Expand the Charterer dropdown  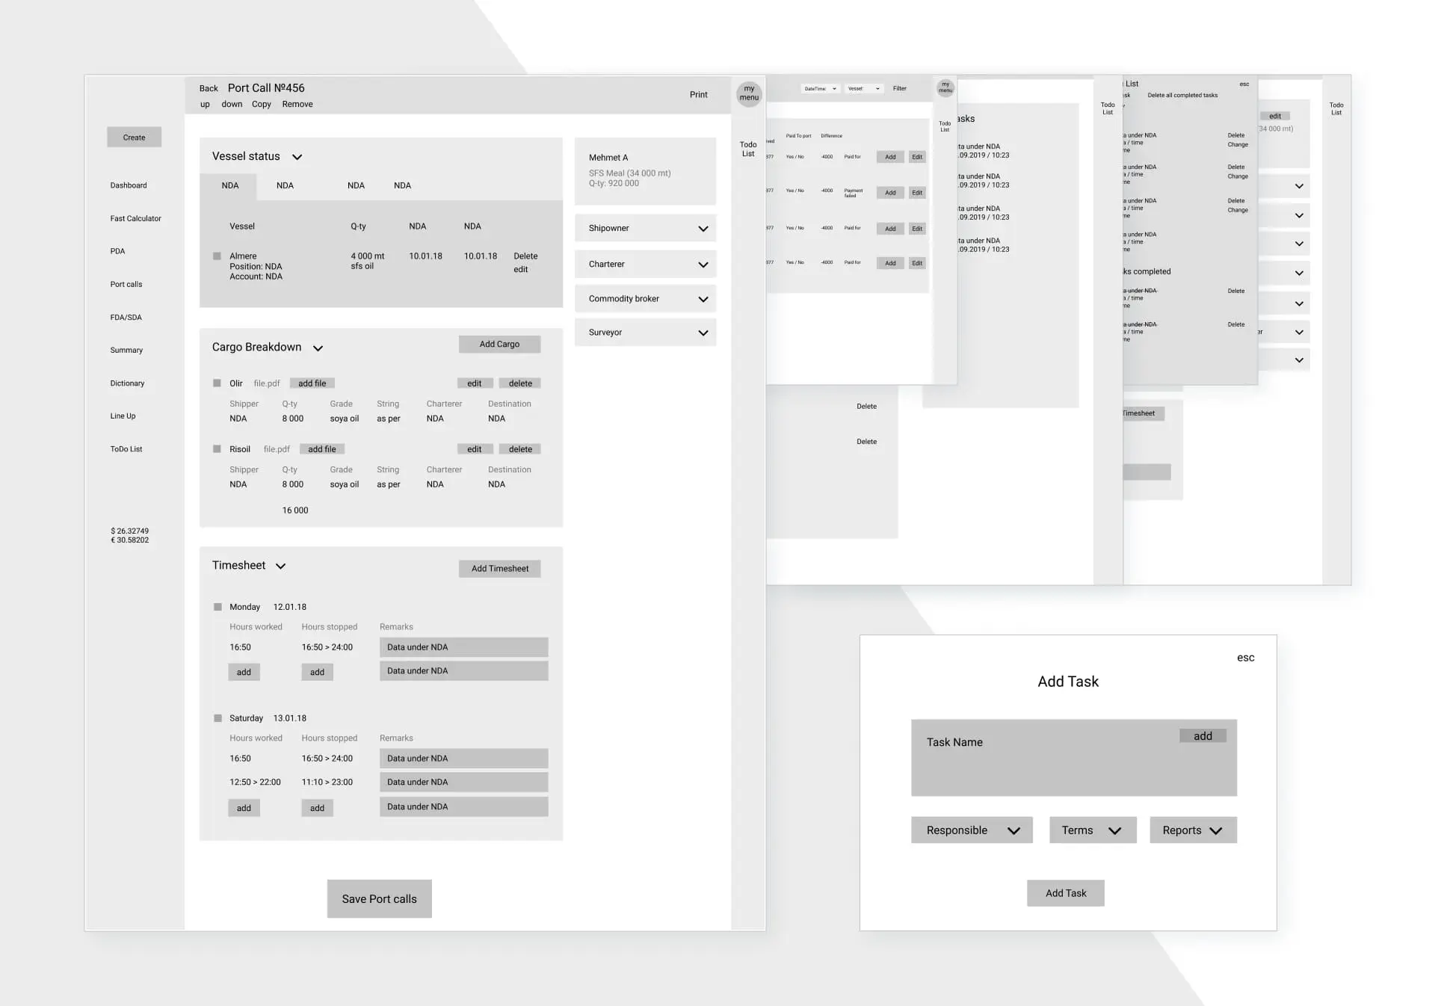pyautogui.click(x=702, y=265)
